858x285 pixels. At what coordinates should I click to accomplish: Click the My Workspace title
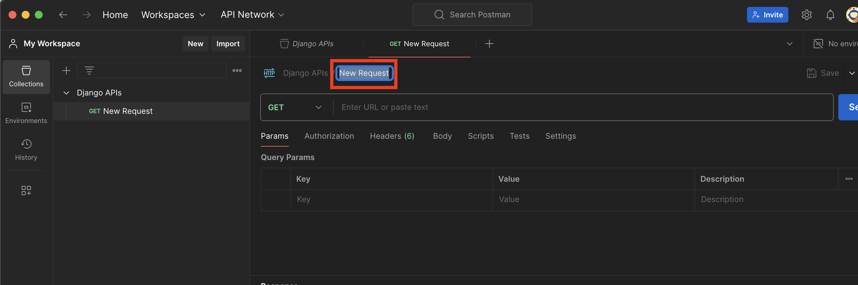click(x=52, y=44)
